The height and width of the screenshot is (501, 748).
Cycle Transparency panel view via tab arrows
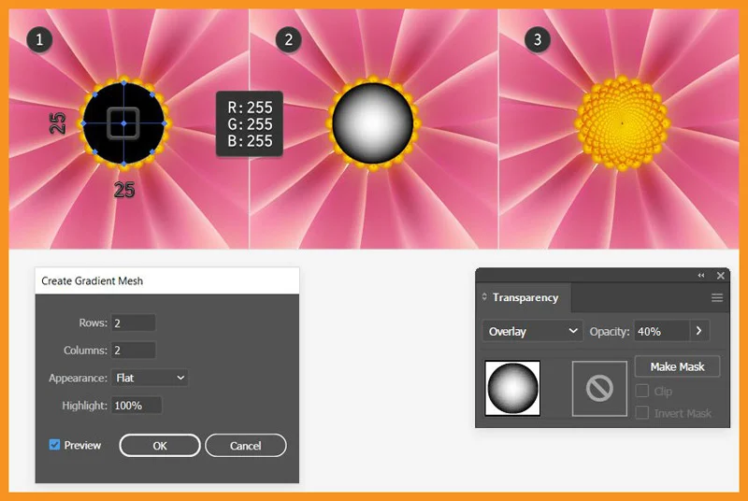484,298
